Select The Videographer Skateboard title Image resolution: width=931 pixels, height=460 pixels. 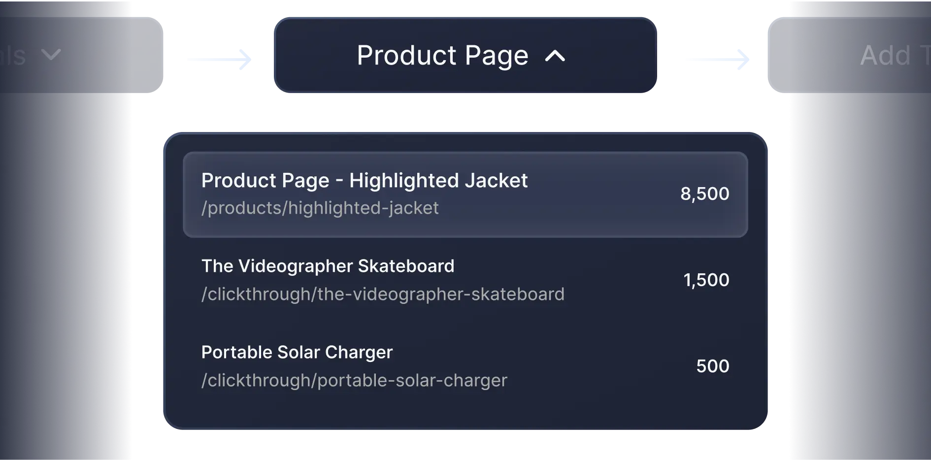pos(328,266)
